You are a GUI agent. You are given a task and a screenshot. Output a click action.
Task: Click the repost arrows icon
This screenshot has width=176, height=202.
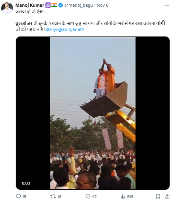point(53,196)
